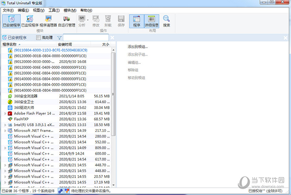
Task: Click 添加到子组... link
Action: pyautogui.click(x=138, y=54)
